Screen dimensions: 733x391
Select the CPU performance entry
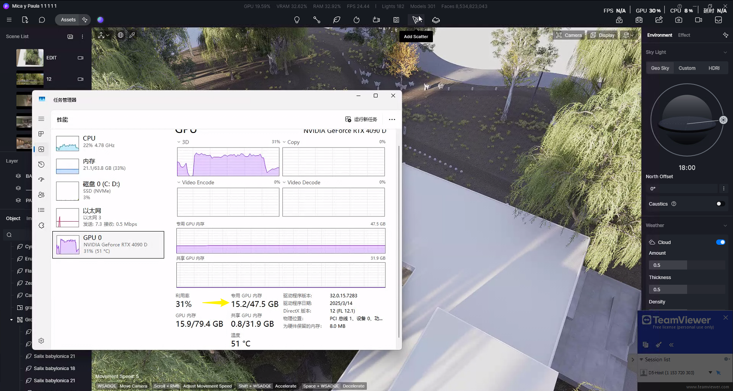(108, 143)
